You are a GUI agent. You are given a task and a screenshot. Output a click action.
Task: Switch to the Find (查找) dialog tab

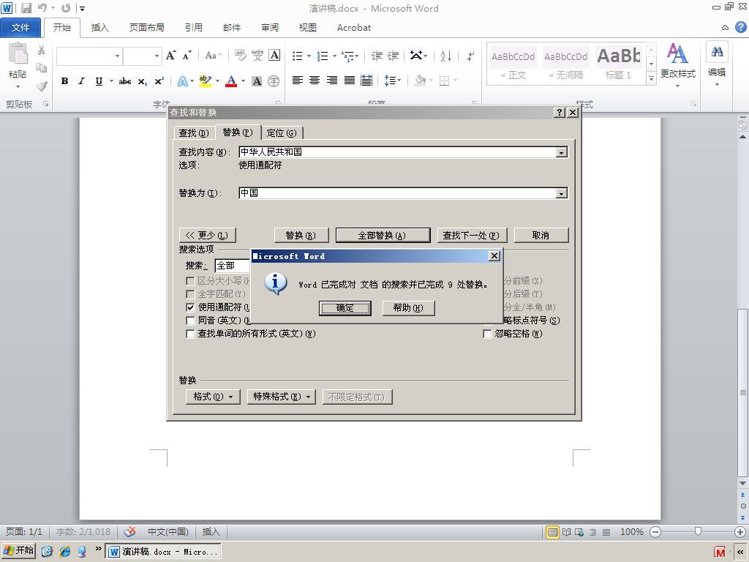(x=193, y=133)
